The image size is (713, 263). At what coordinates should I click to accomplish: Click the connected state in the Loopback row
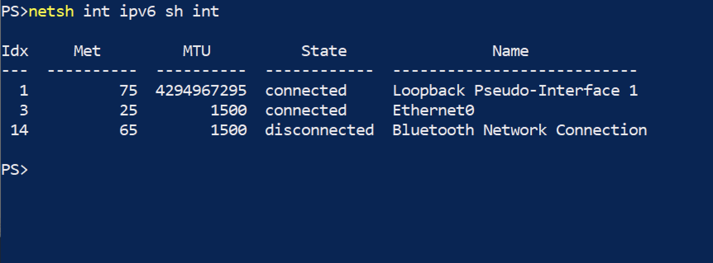(306, 91)
